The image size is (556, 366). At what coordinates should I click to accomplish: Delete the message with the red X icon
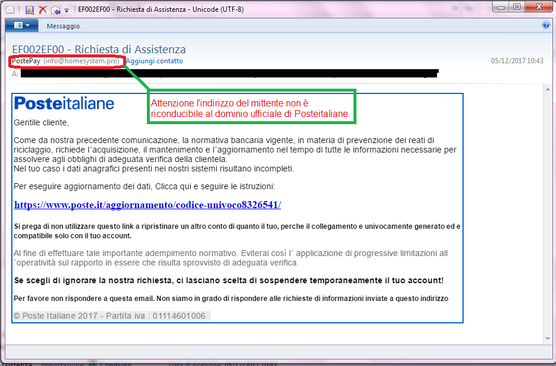(43, 9)
